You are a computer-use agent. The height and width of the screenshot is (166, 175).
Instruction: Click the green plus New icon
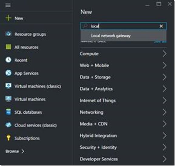pos(8,18)
